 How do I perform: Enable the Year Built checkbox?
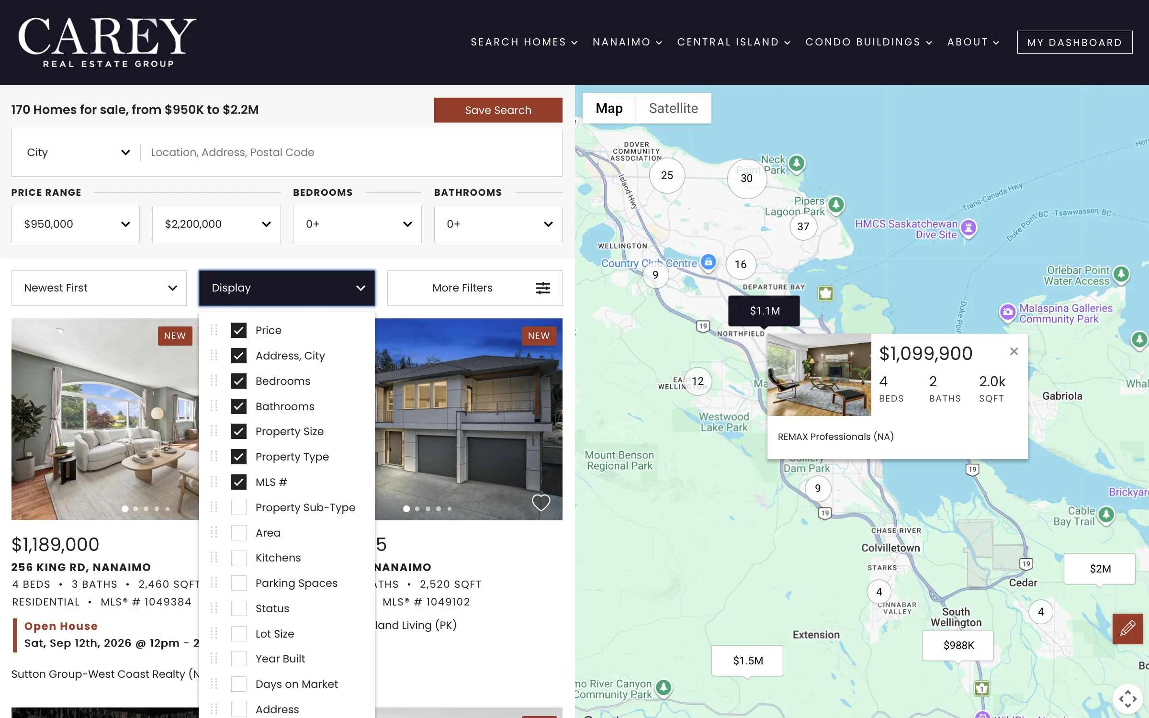click(x=239, y=659)
